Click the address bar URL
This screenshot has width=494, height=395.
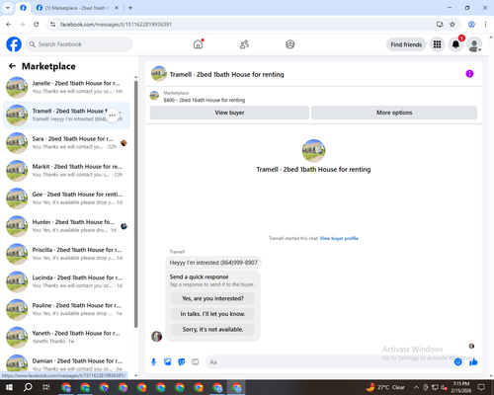(x=116, y=25)
